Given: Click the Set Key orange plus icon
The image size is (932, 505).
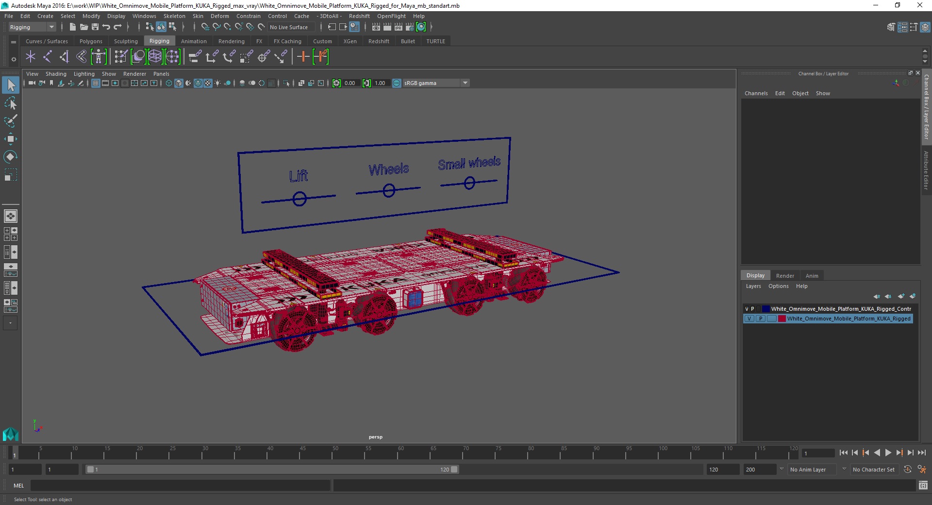Looking at the screenshot, I should pyautogui.click(x=303, y=57).
